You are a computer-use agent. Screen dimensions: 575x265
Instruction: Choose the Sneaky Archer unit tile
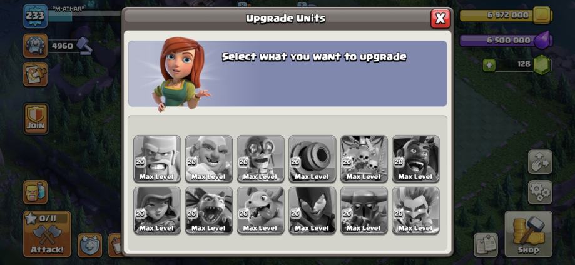pos(157,211)
